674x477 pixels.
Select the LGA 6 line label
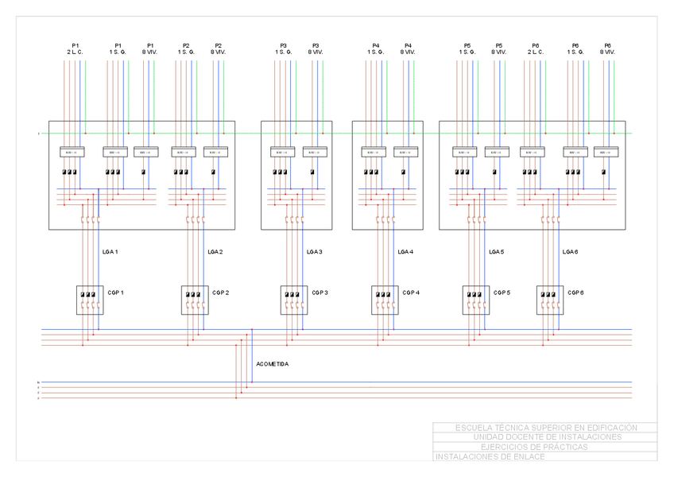pos(570,252)
